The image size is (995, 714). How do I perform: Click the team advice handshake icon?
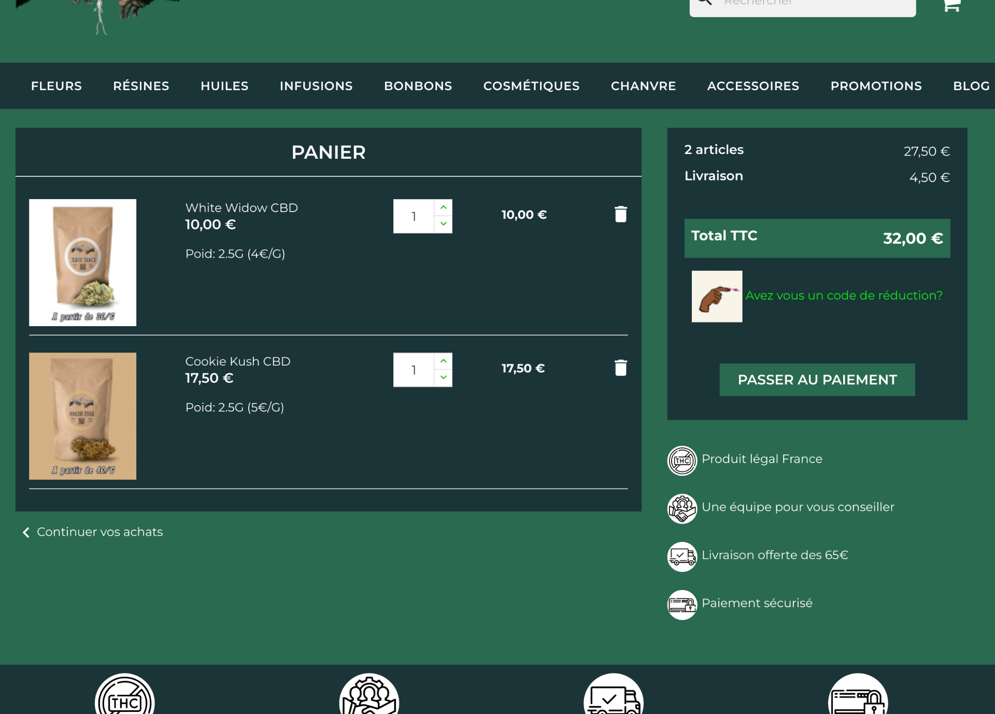682,508
